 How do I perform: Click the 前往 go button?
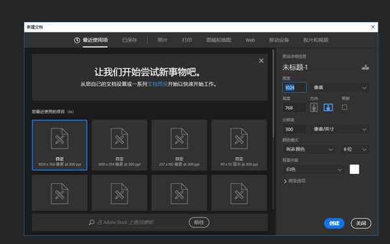(x=199, y=222)
